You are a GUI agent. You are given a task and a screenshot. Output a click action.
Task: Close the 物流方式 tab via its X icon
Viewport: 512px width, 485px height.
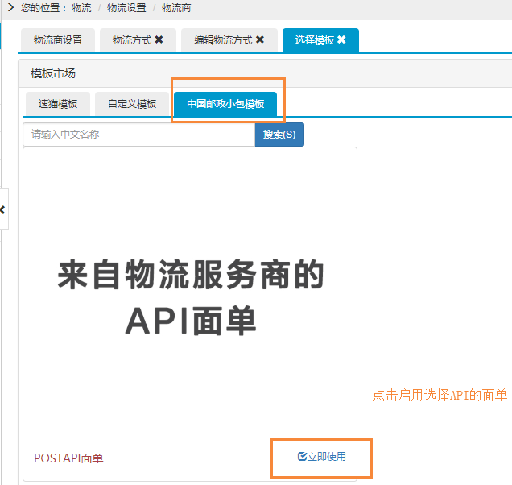pos(159,39)
